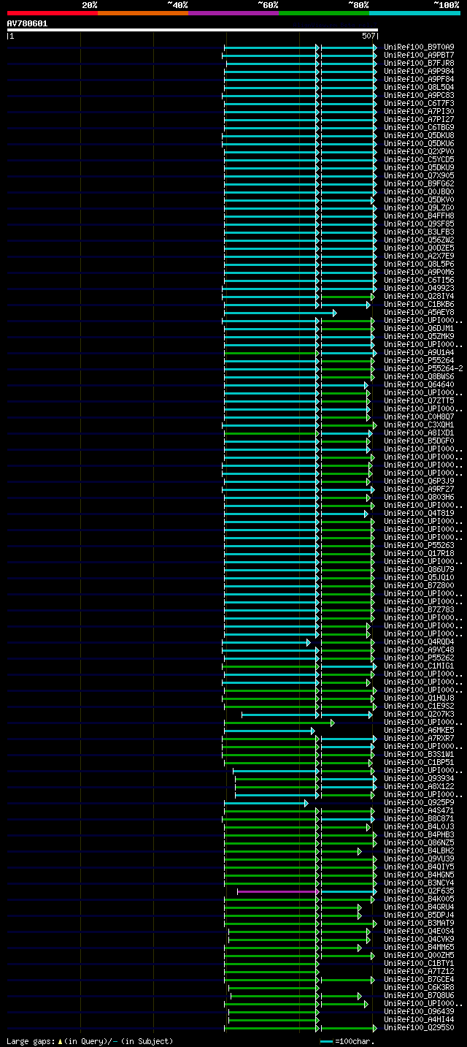Pick the UniRef100_O49923 hit
This screenshot has height=1047, width=467.
point(419,289)
